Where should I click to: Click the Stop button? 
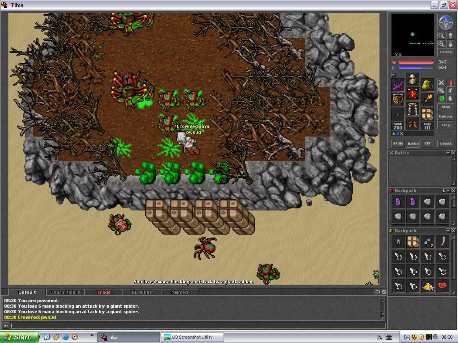(446, 107)
